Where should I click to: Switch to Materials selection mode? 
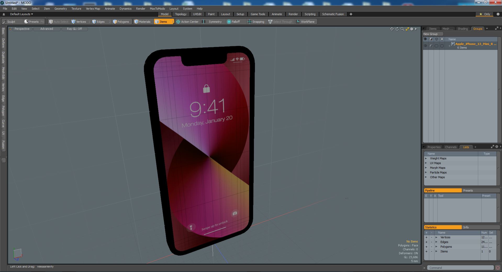click(143, 22)
